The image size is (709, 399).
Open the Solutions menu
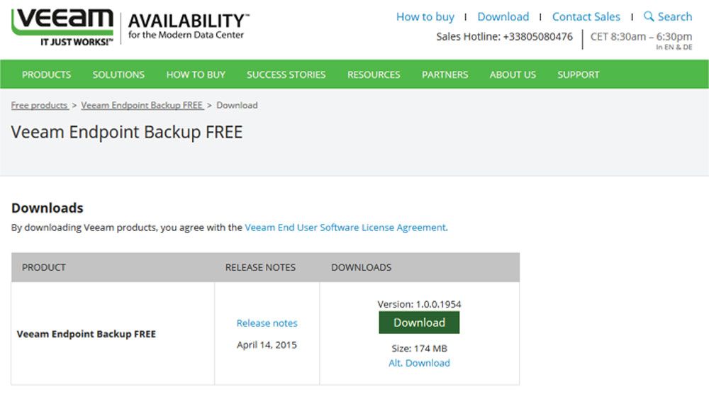coord(118,74)
